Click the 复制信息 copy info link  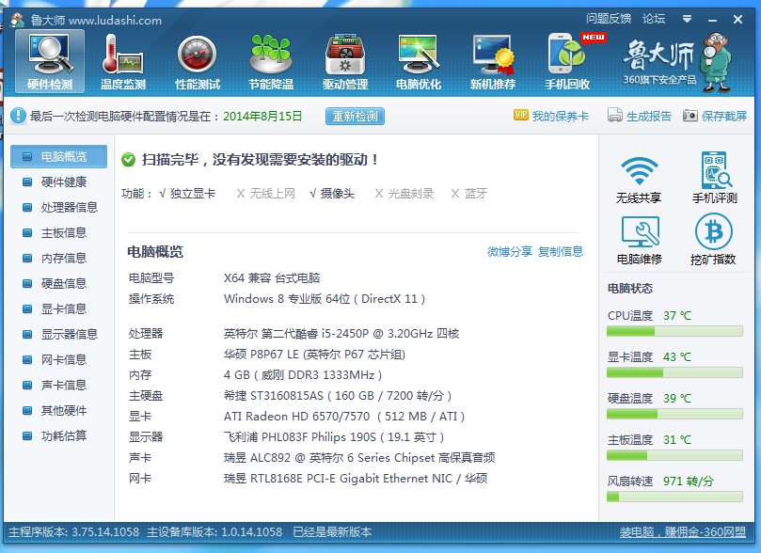click(561, 251)
